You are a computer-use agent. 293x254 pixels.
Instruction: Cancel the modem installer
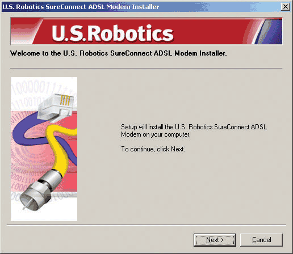pos(261,240)
